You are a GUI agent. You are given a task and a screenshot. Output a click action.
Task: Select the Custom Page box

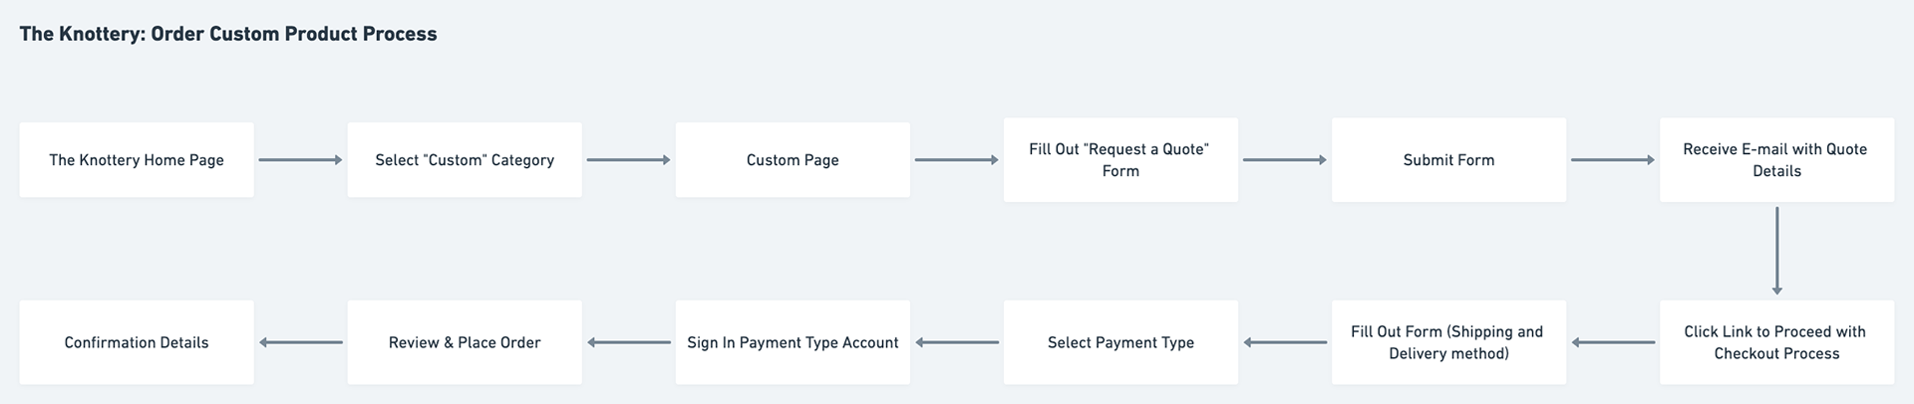[x=793, y=160]
